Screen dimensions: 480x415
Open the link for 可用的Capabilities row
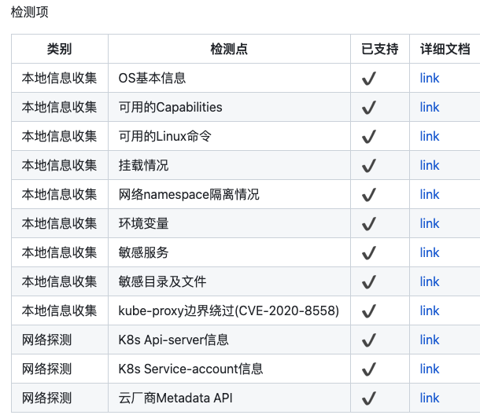429,107
